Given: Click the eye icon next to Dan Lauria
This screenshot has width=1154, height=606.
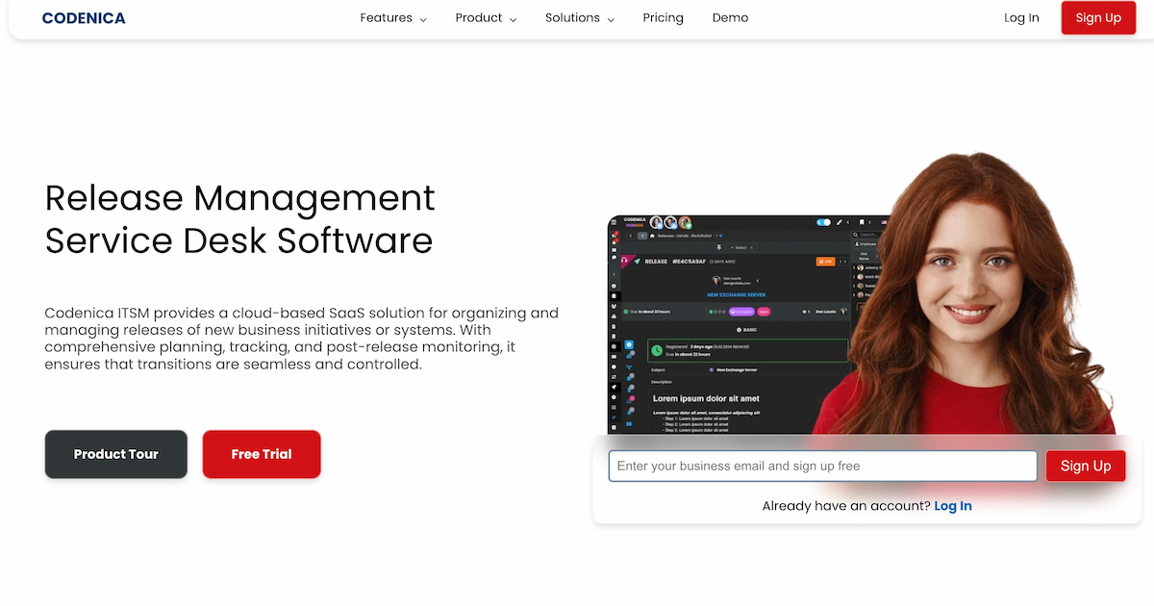Looking at the screenshot, I should [804, 312].
